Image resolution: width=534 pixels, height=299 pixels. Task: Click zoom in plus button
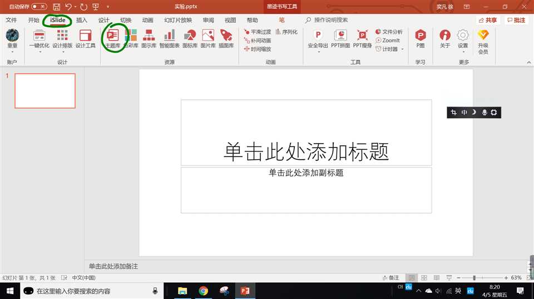coord(506,277)
